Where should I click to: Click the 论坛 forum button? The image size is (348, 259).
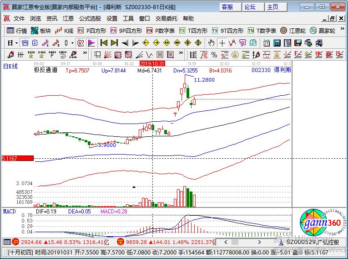pos(253,7)
